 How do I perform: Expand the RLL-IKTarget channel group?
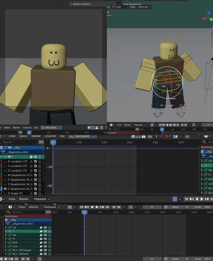(x=6, y=250)
